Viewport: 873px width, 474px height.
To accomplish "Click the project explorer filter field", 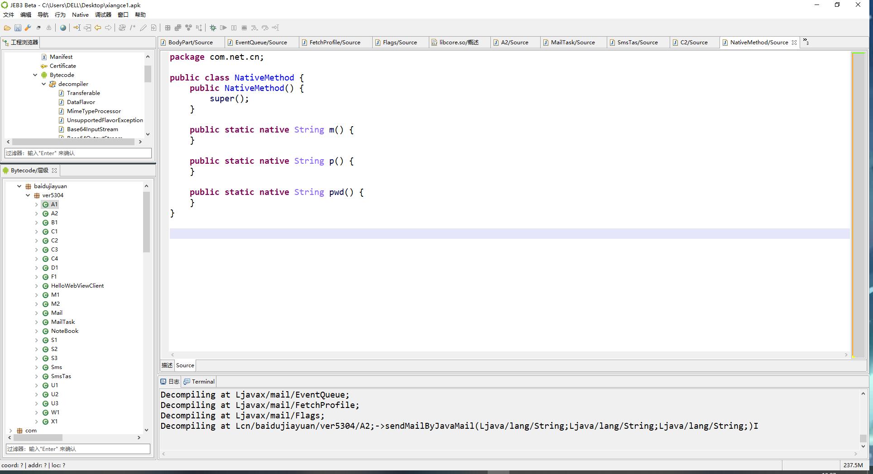I will click(78, 153).
